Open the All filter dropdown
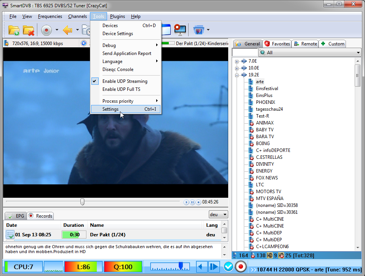365x276 pixels. click(358, 53)
